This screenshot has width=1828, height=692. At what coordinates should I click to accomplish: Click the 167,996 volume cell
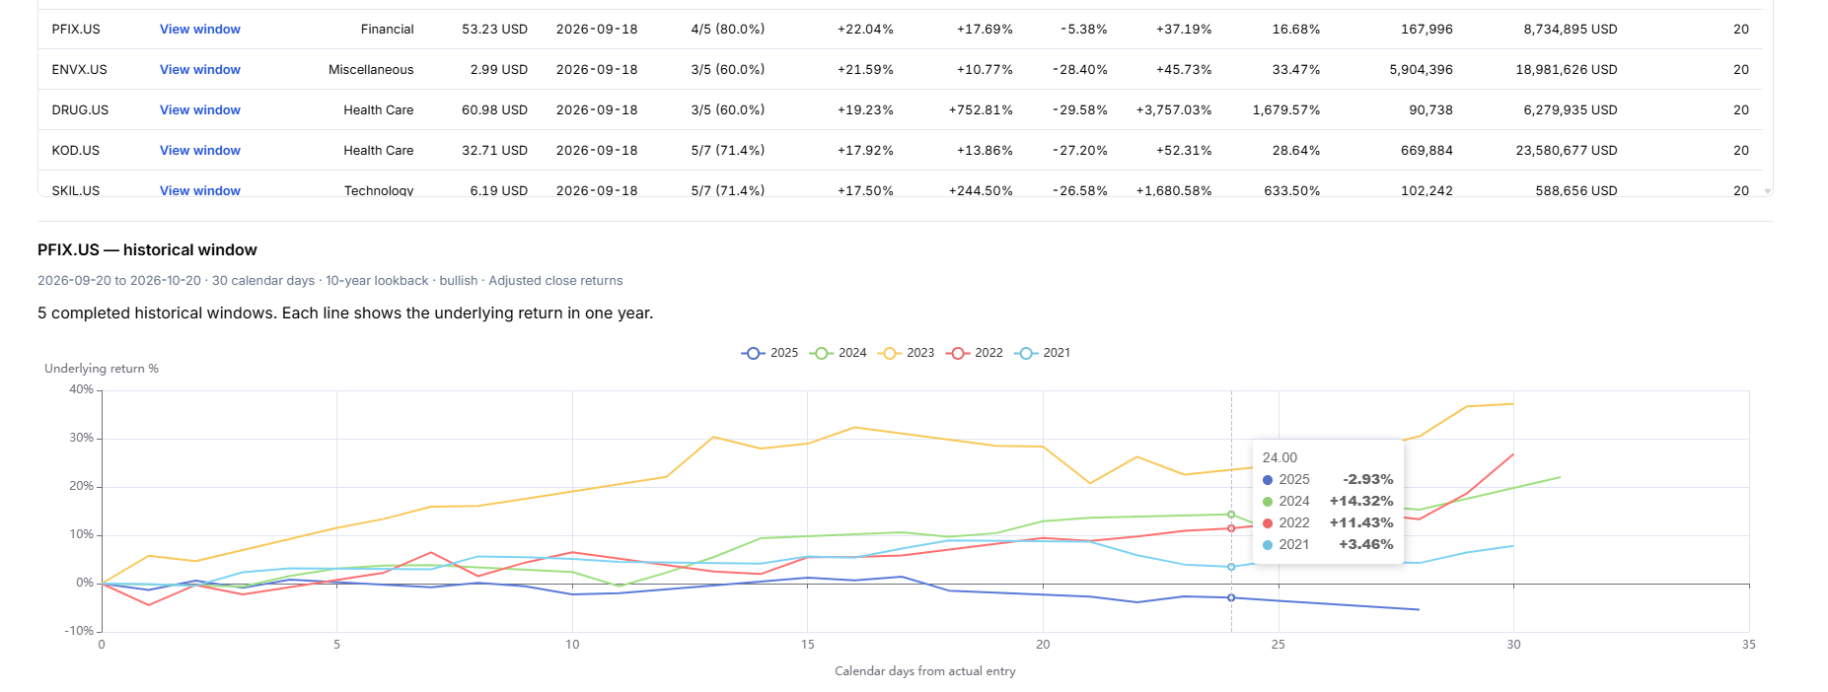pos(1426,30)
